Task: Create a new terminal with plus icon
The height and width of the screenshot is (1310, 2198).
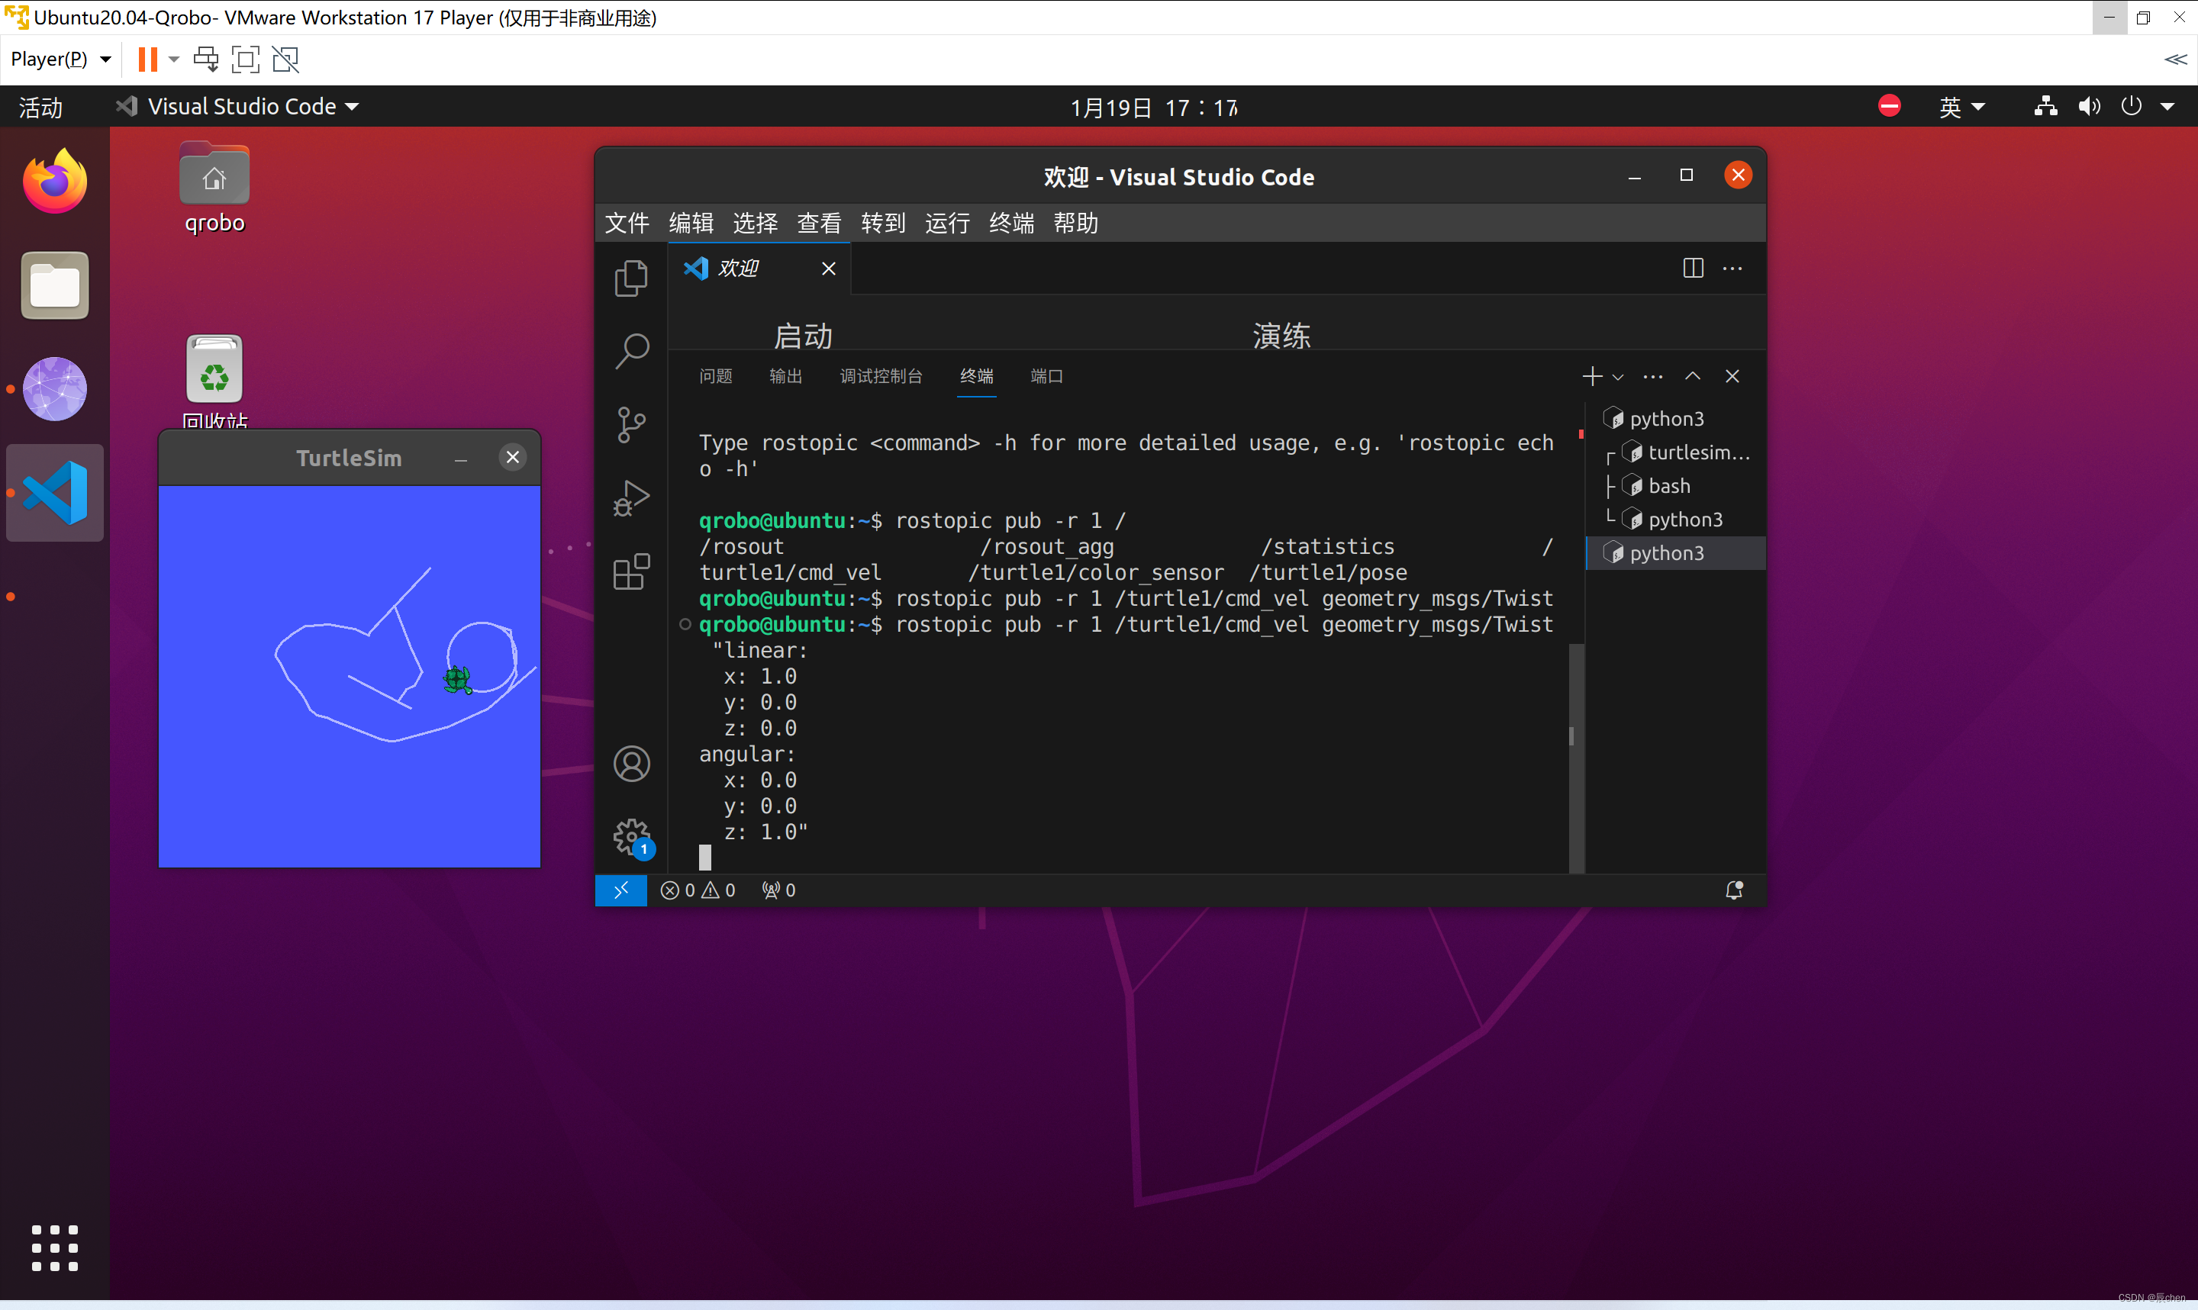Action: pyautogui.click(x=1591, y=376)
